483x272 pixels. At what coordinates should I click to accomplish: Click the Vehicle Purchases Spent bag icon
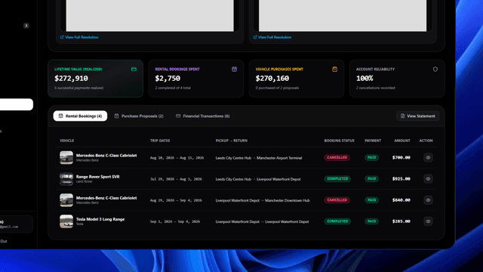coord(334,69)
